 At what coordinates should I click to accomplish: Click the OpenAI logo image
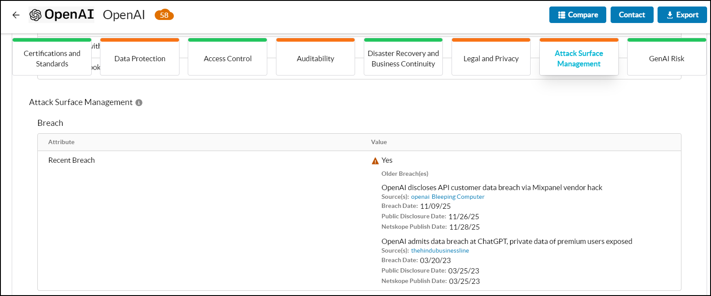(x=61, y=15)
